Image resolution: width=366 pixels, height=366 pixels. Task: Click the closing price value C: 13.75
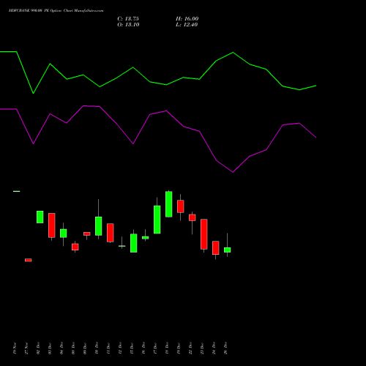pyautogui.click(x=128, y=19)
